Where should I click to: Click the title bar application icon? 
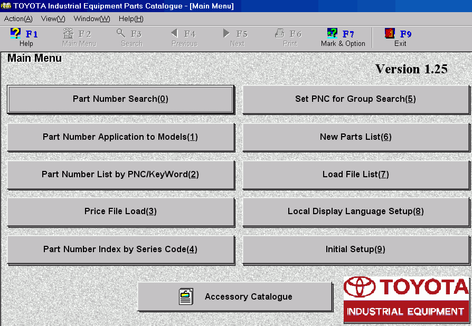(6, 6)
